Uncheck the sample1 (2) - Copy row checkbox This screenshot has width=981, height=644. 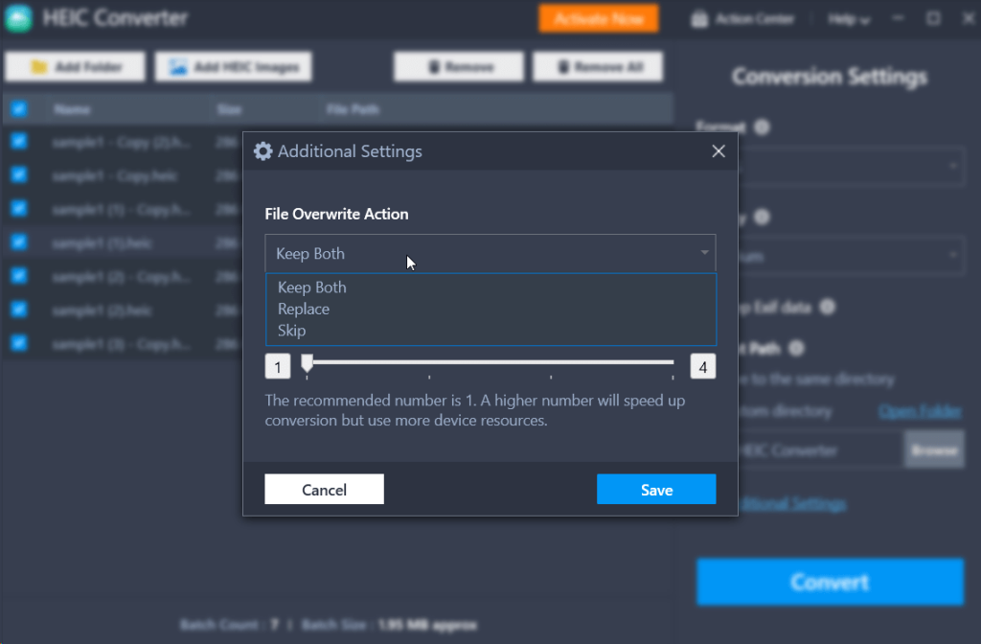(x=19, y=275)
